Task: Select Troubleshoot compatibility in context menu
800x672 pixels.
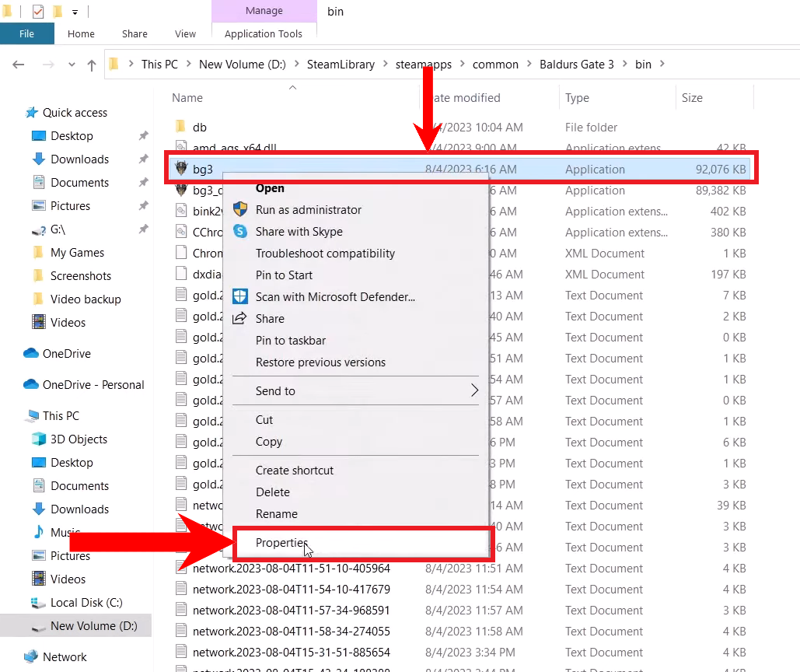Action: (325, 254)
